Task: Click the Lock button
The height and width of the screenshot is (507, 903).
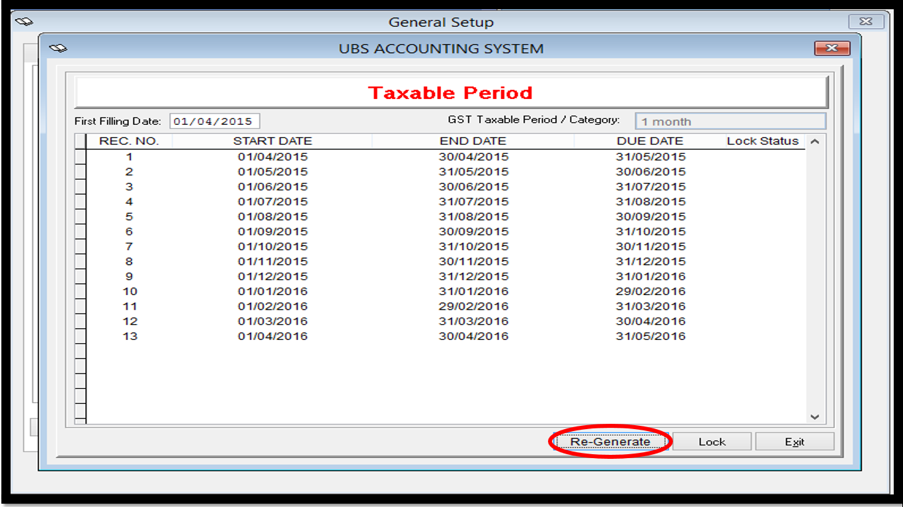Action: pyautogui.click(x=712, y=442)
